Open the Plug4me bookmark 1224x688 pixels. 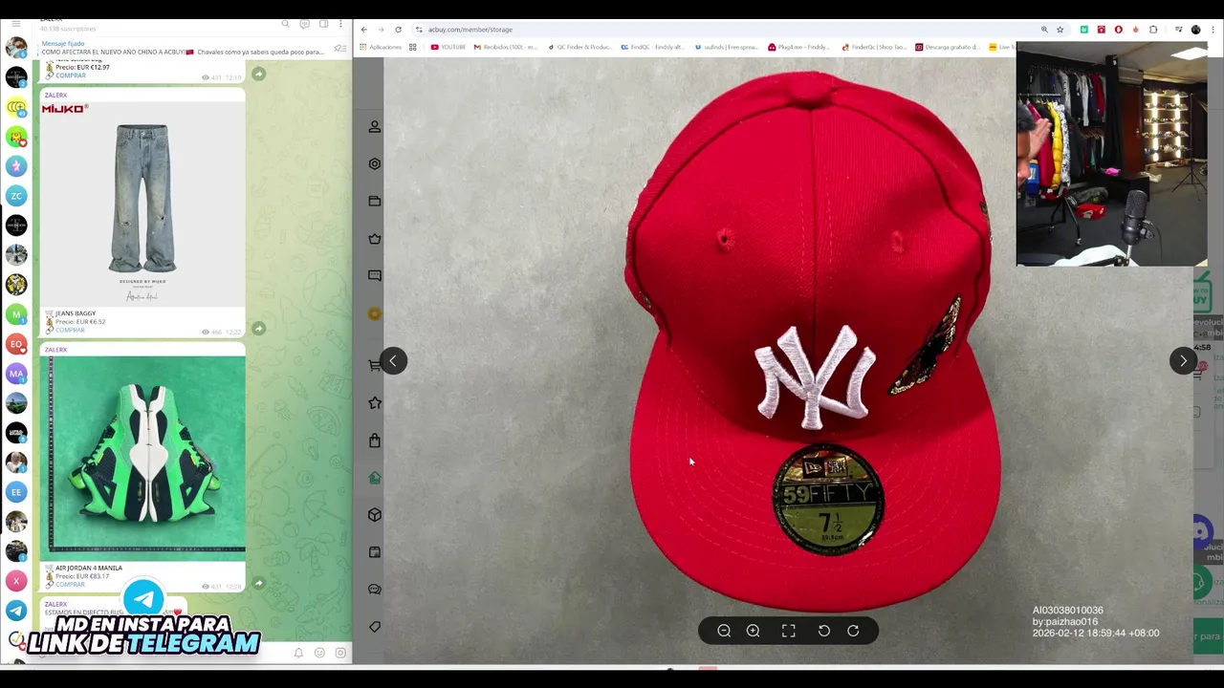798,47
